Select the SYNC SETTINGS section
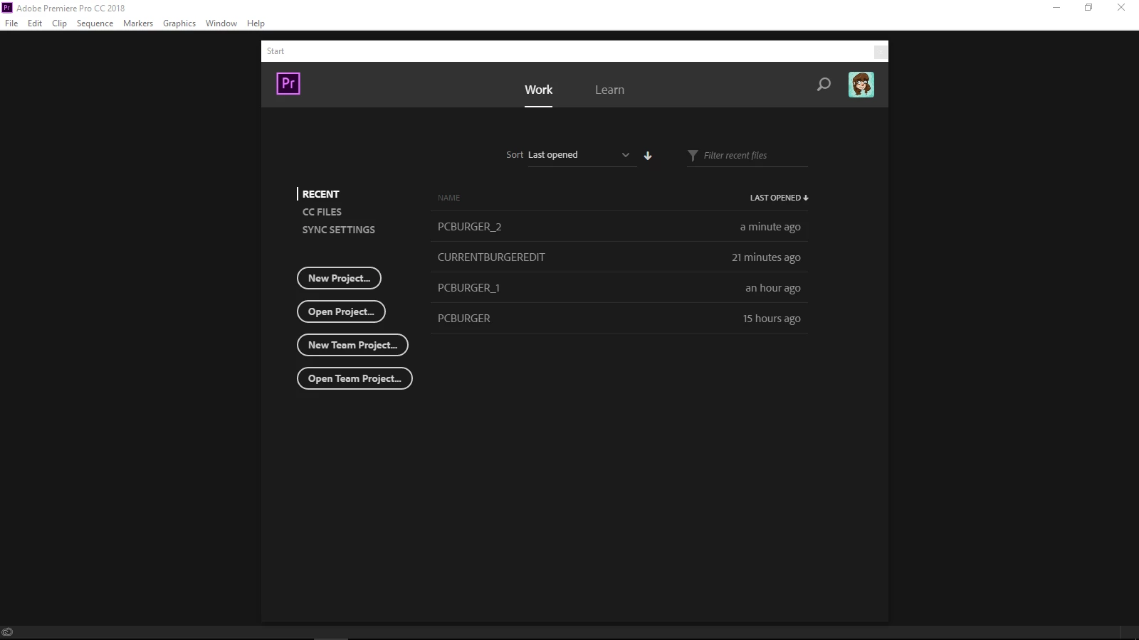The height and width of the screenshot is (640, 1139). click(x=338, y=230)
